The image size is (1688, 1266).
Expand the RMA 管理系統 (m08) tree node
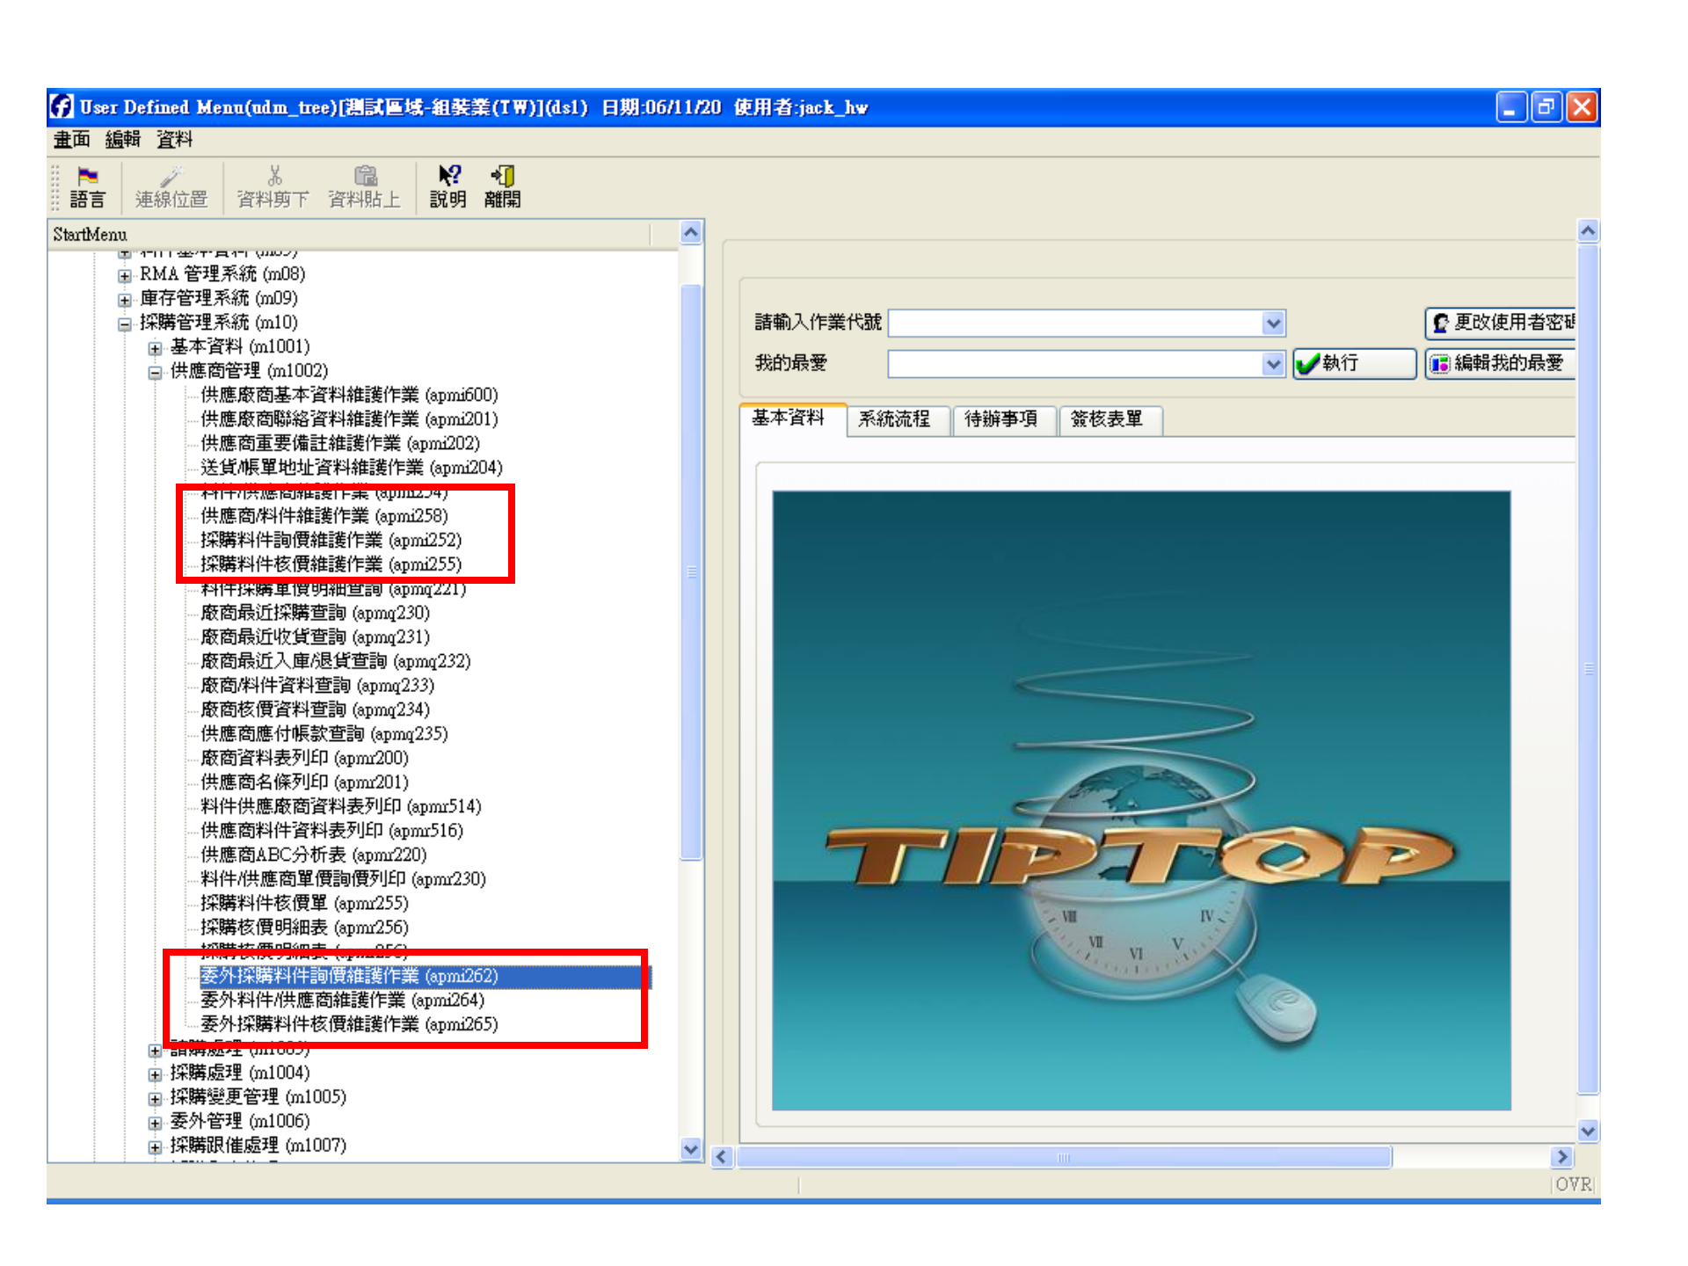click(x=124, y=273)
